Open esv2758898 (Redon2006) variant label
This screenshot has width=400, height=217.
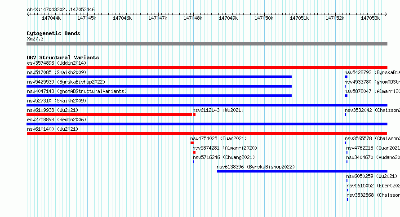pyautogui.click(x=57, y=120)
